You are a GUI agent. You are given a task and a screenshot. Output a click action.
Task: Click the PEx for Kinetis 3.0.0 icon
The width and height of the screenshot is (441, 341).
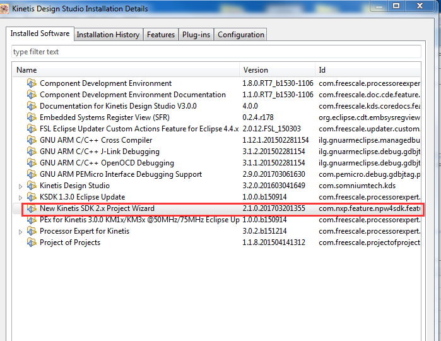click(x=32, y=220)
